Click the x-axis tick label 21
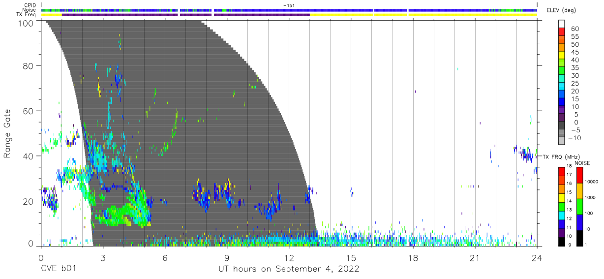604x279 pixels. [475, 257]
